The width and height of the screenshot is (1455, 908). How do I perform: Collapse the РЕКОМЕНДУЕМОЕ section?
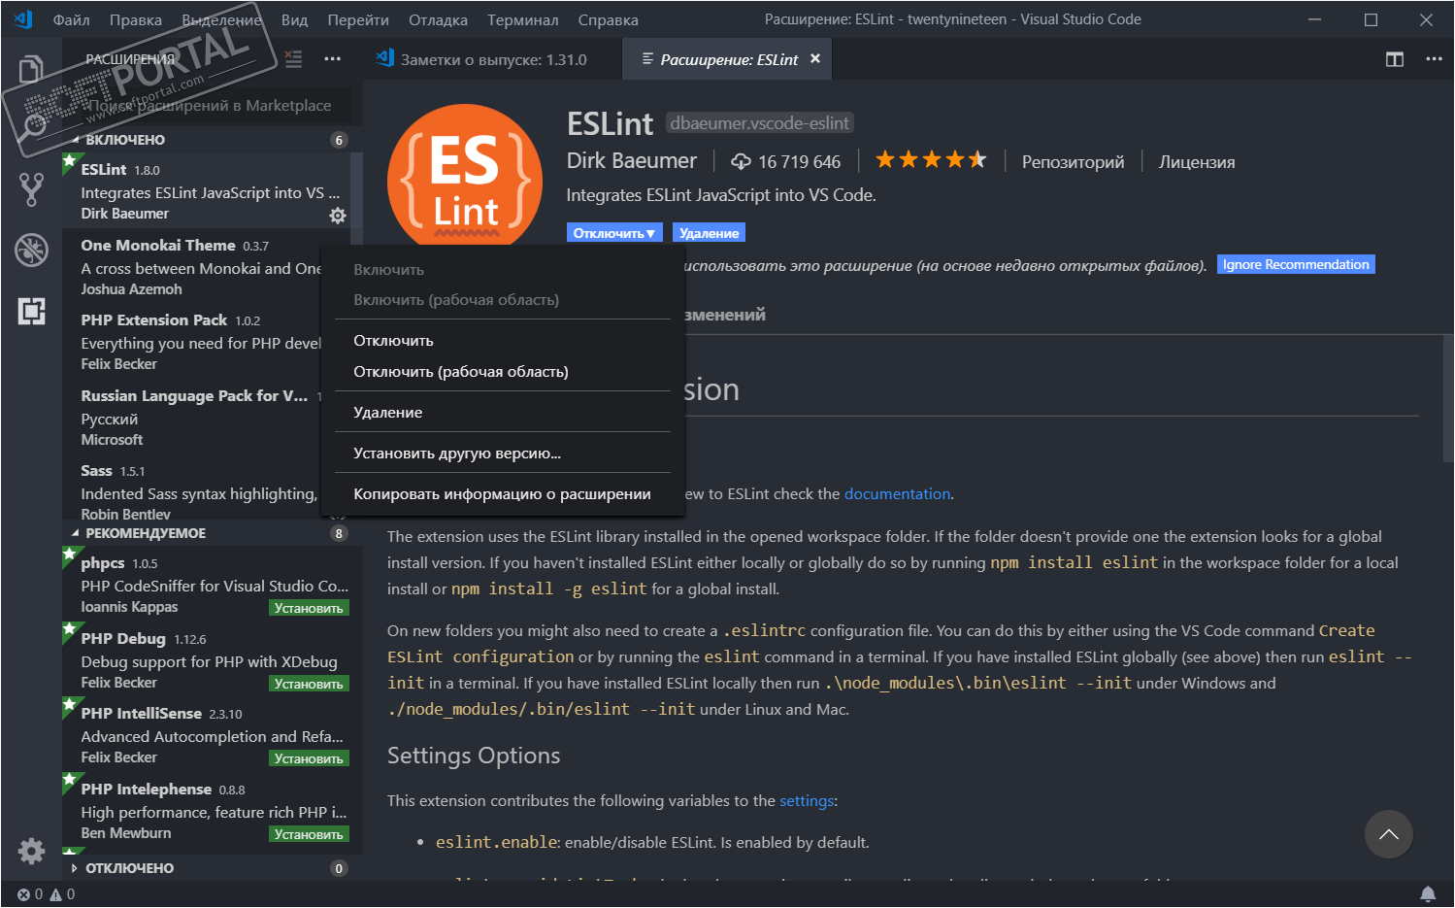(x=213, y=533)
